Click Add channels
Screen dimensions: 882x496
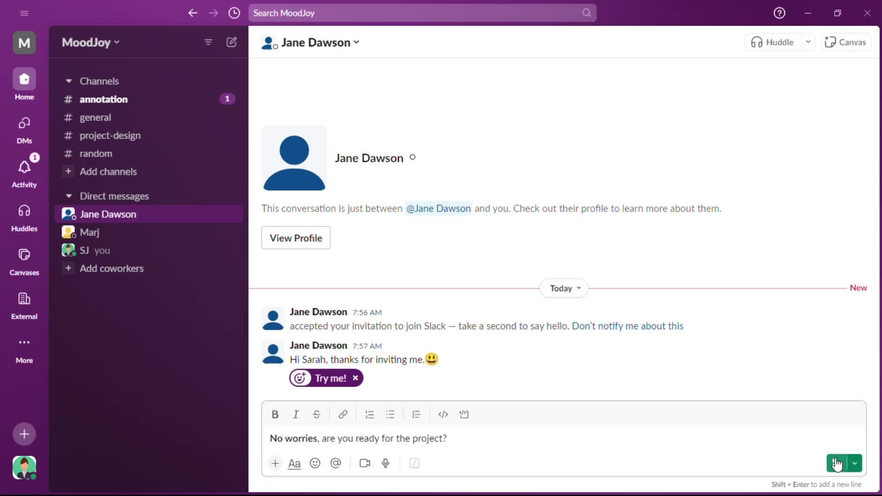tap(149, 171)
